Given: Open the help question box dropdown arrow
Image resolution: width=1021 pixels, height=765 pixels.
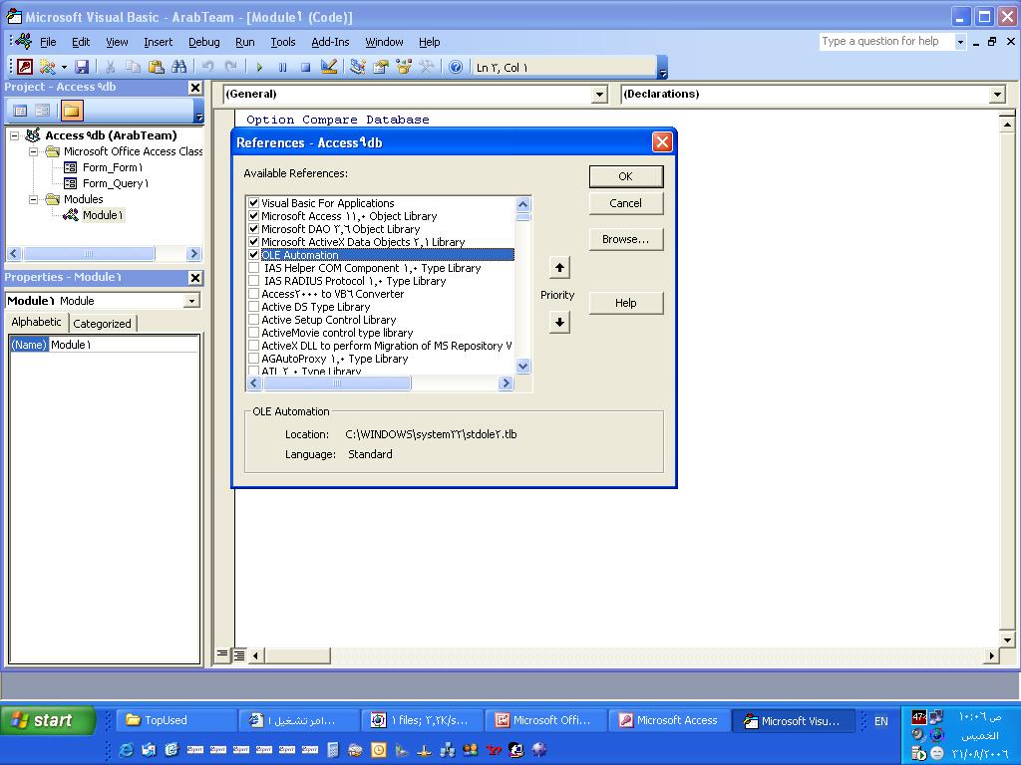Looking at the screenshot, I should pos(960,42).
